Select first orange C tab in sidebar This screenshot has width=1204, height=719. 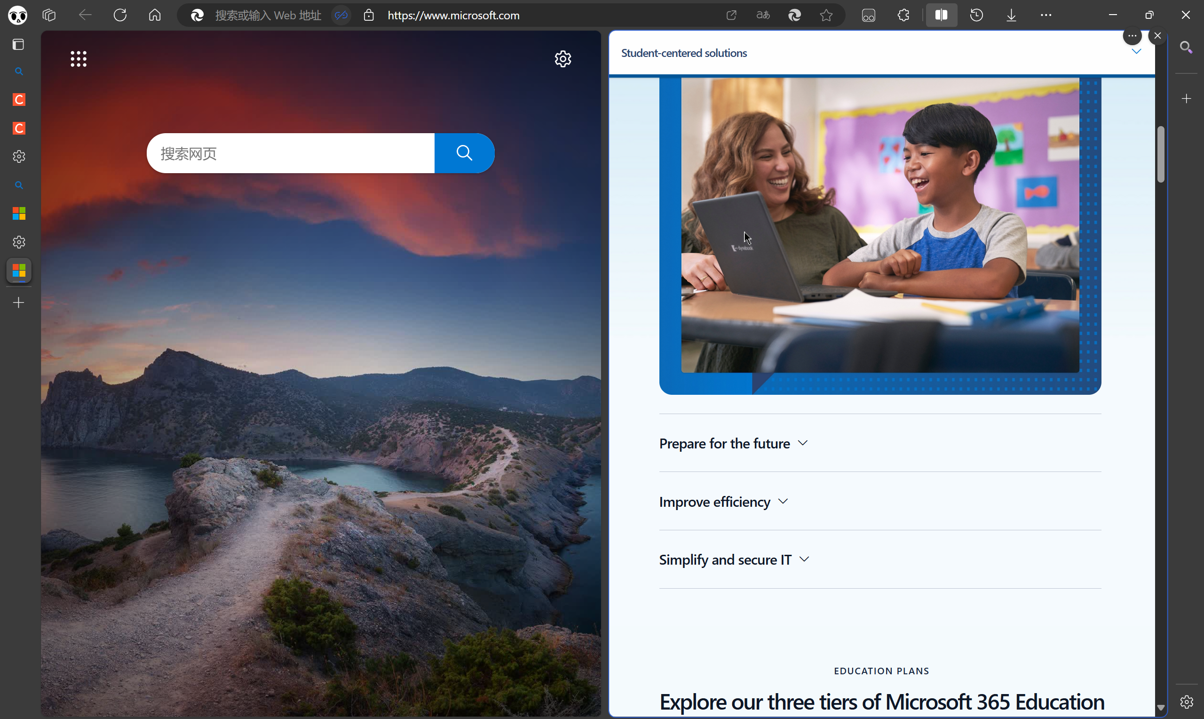[19, 100]
